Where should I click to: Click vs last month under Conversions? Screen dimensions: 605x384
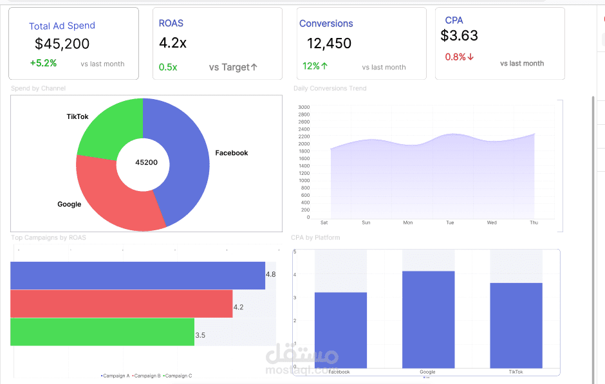tap(384, 67)
